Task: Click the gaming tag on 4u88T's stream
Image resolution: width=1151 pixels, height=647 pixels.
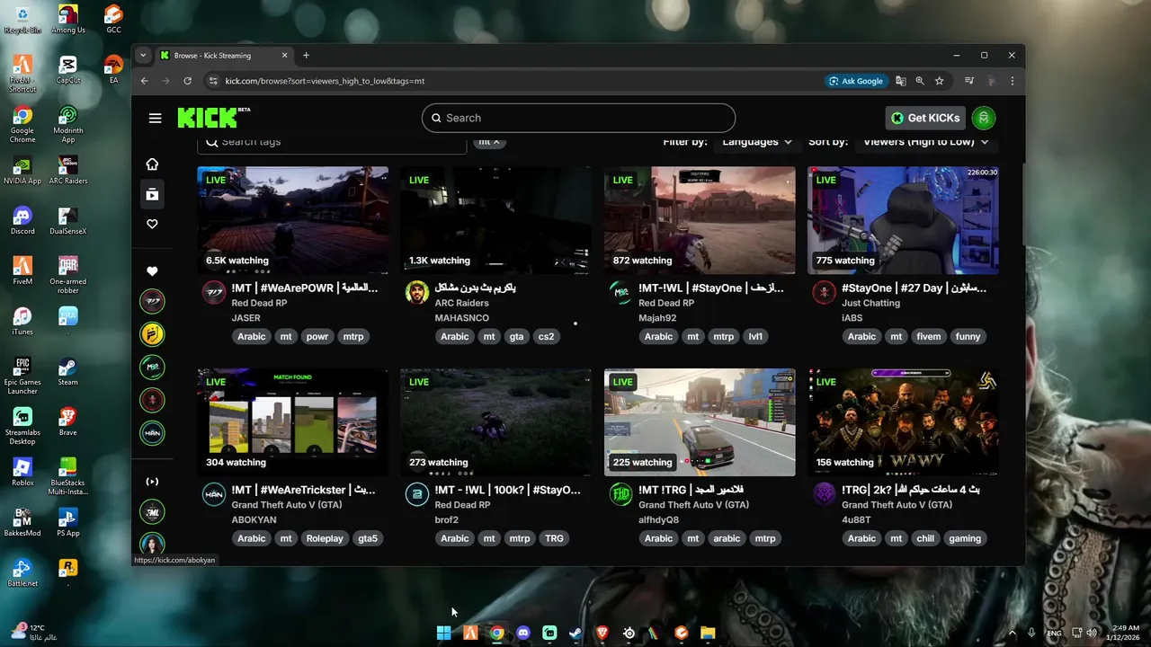Action: click(x=964, y=538)
